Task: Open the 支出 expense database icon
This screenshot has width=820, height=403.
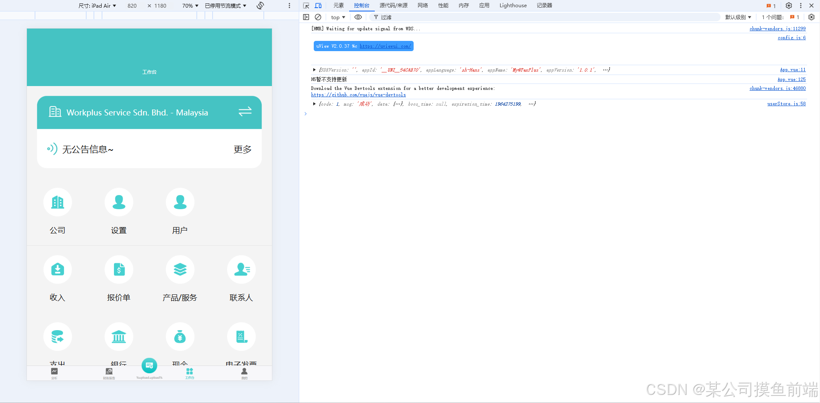Action: coord(58,337)
